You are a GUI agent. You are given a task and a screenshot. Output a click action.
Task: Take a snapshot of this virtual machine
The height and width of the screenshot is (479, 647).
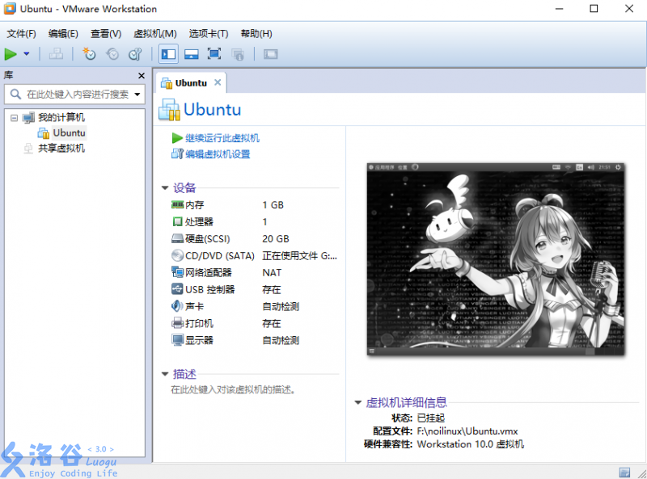[89, 54]
